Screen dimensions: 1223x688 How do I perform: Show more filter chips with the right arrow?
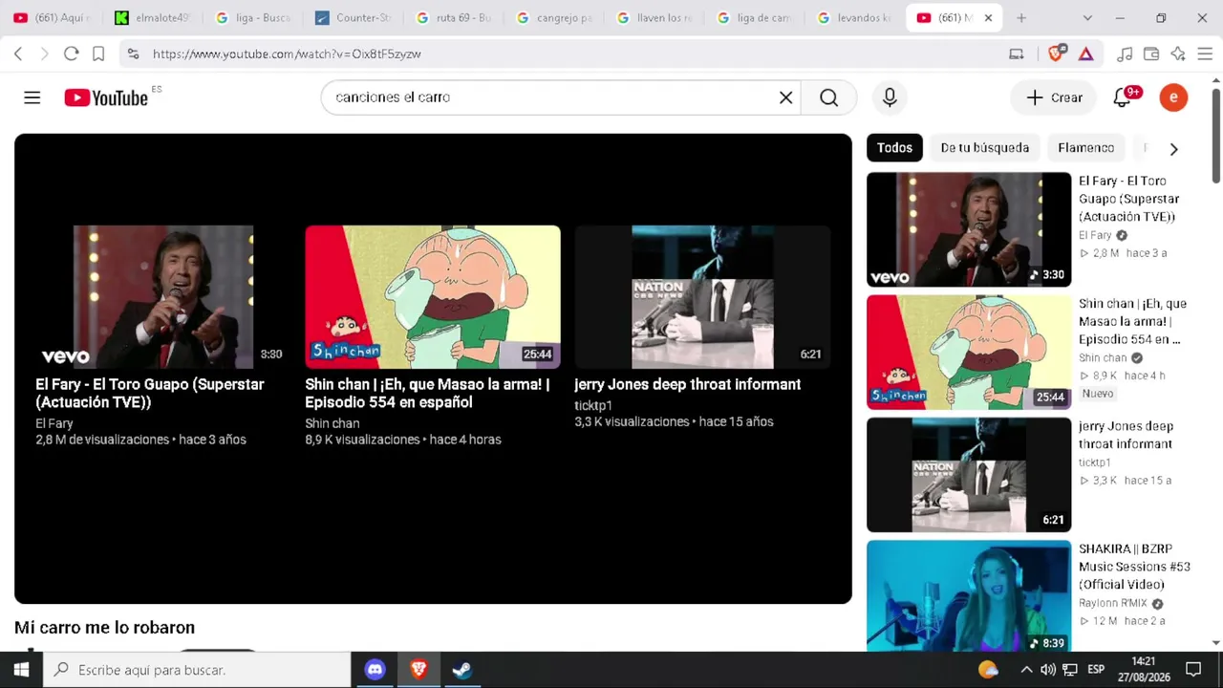coord(1174,148)
